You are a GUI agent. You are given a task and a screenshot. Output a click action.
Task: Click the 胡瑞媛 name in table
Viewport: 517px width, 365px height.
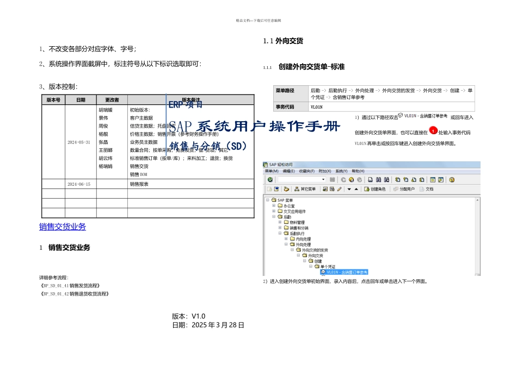(106, 110)
